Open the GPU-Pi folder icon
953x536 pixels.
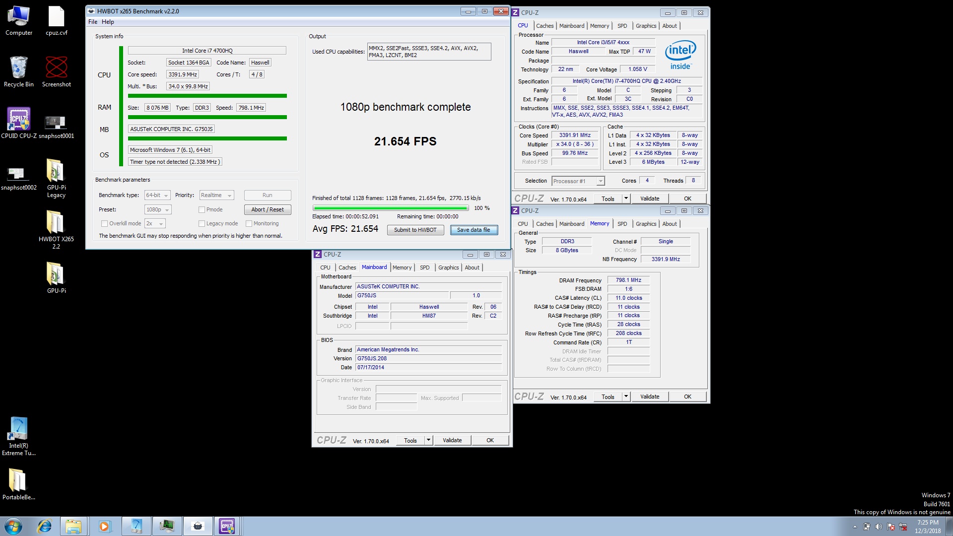[56, 278]
